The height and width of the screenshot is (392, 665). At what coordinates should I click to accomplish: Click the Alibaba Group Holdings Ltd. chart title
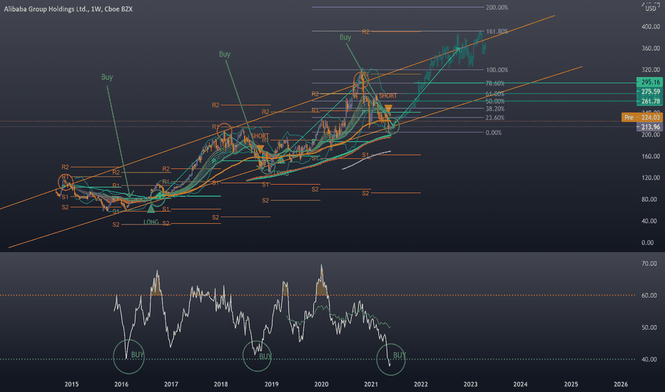68,9
